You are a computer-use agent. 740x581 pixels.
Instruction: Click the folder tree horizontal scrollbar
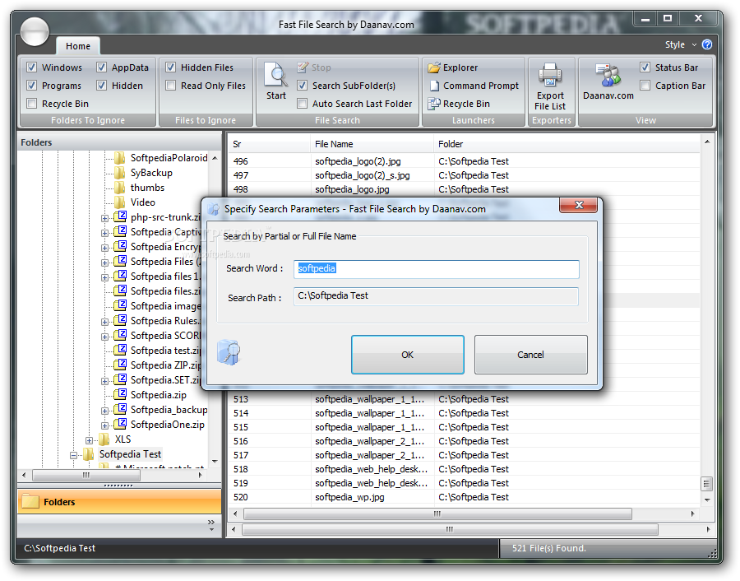coord(112,475)
